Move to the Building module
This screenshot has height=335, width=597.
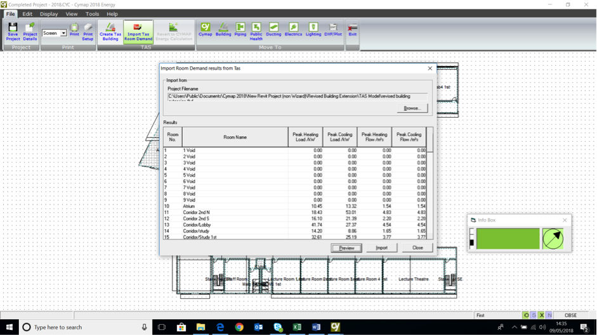point(223,30)
